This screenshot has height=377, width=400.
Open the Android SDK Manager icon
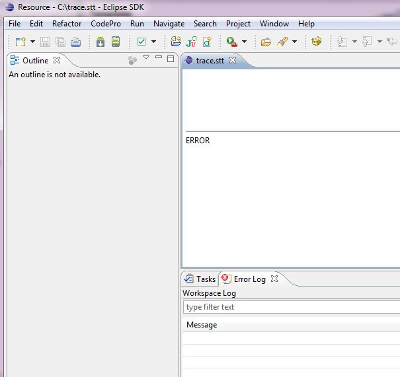tap(100, 42)
